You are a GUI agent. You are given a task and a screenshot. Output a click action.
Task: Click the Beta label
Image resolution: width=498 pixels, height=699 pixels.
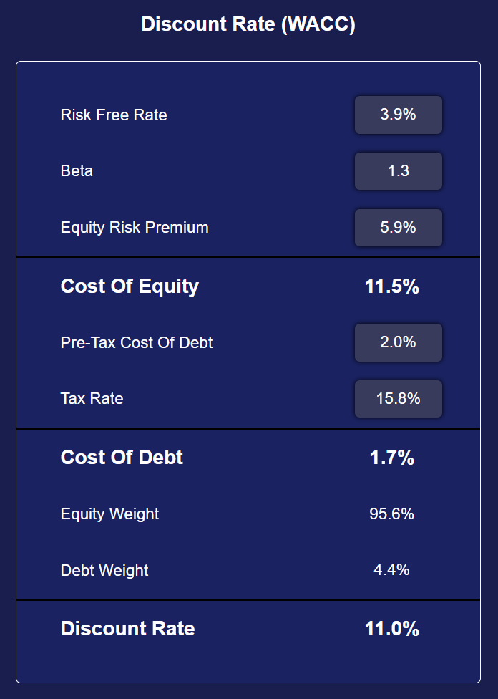77,171
